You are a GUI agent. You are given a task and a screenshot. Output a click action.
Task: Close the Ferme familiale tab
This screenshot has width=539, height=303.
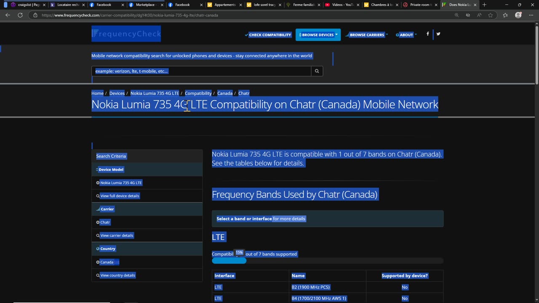(x=319, y=5)
